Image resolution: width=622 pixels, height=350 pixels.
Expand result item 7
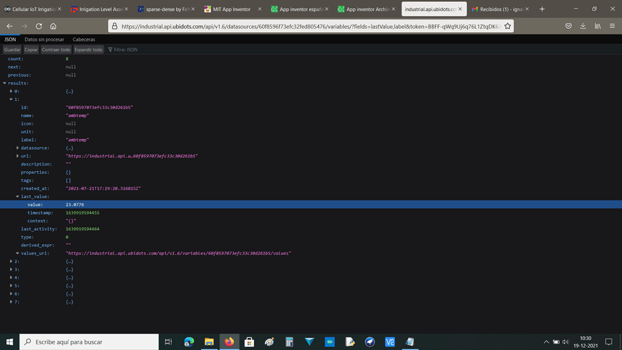11,302
